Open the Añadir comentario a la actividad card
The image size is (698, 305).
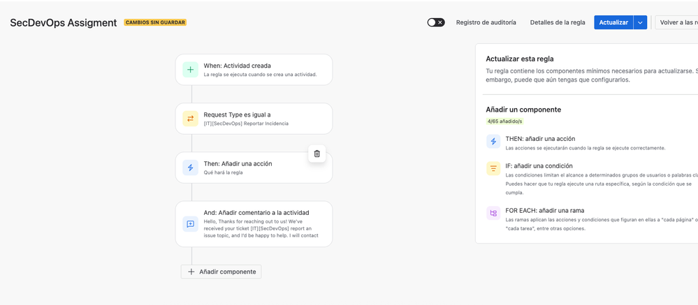(254, 224)
